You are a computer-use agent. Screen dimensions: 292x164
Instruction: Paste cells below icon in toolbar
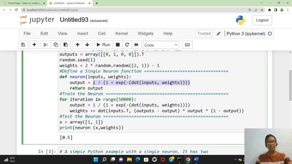(x=66, y=45)
